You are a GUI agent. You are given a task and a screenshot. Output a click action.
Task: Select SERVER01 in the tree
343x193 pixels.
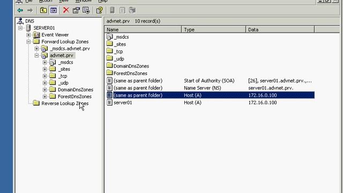pos(44,28)
